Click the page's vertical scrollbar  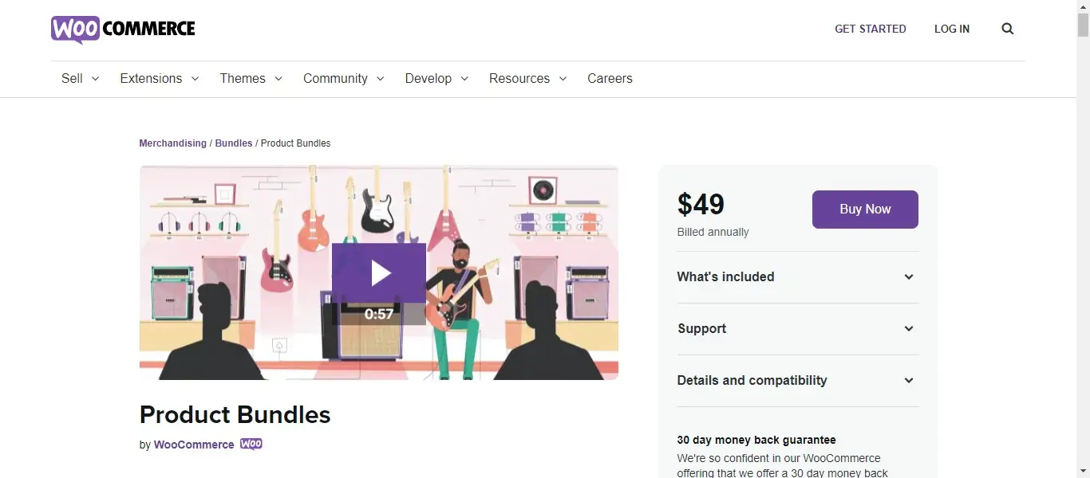coord(1083,239)
